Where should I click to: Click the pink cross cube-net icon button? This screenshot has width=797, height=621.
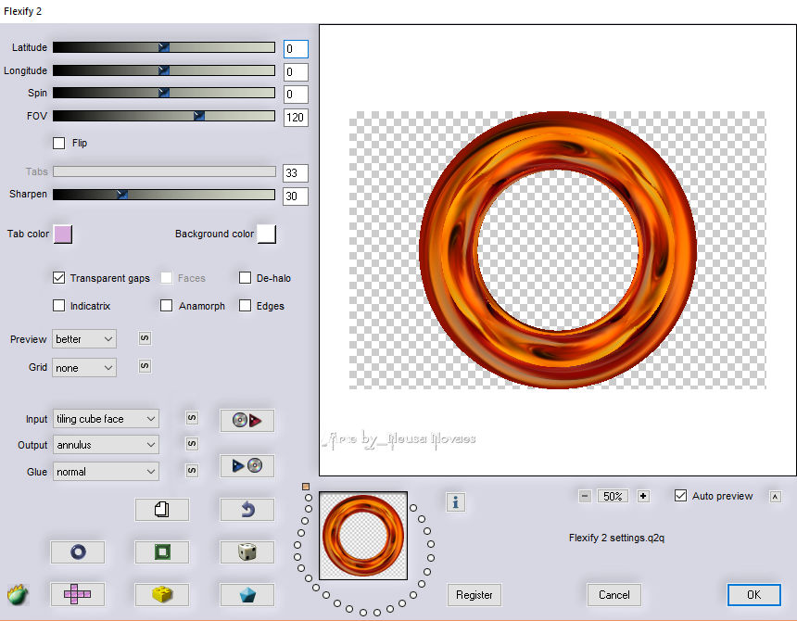[x=78, y=594]
